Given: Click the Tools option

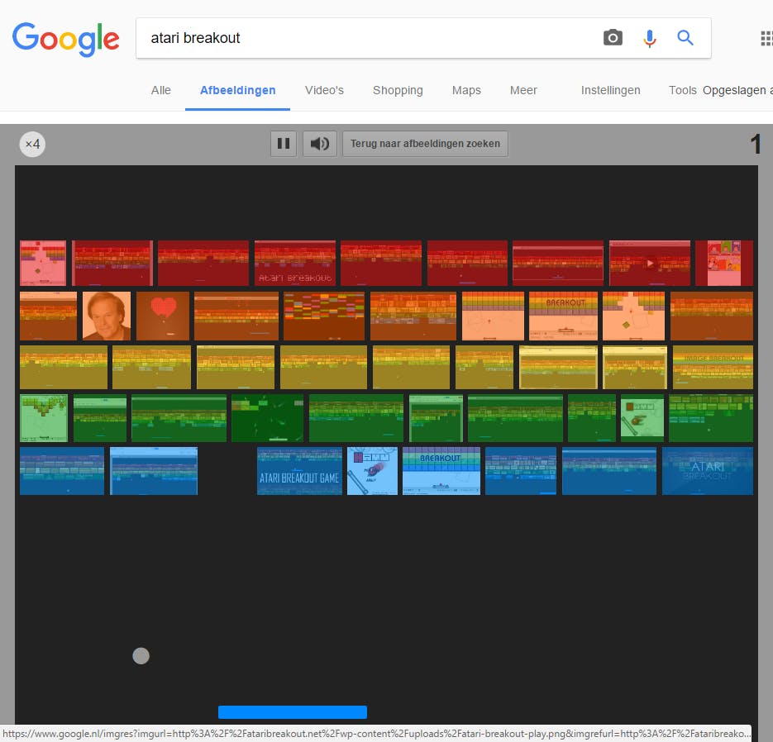Looking at the screenshot, I should (682, 90).
